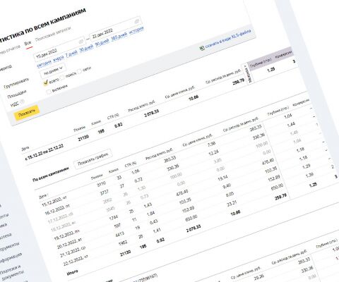Click the с 15.12.22 по 22.12.22 range text
This screenshot has height=282, width=339.
pyautogui.click(x=44, y=152)
